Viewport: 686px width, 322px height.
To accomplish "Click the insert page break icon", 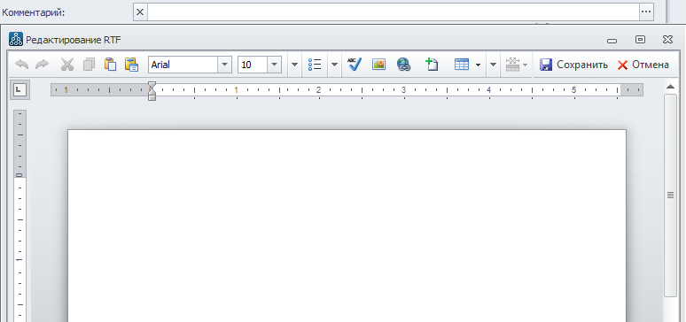I will point(432,65).
